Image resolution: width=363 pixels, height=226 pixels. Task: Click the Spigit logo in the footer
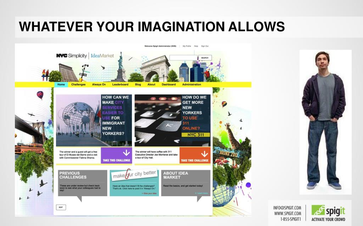coord(328,211)
